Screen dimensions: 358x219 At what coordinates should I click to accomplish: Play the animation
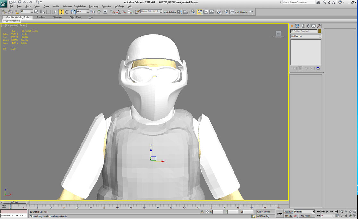tap(327, 212)
